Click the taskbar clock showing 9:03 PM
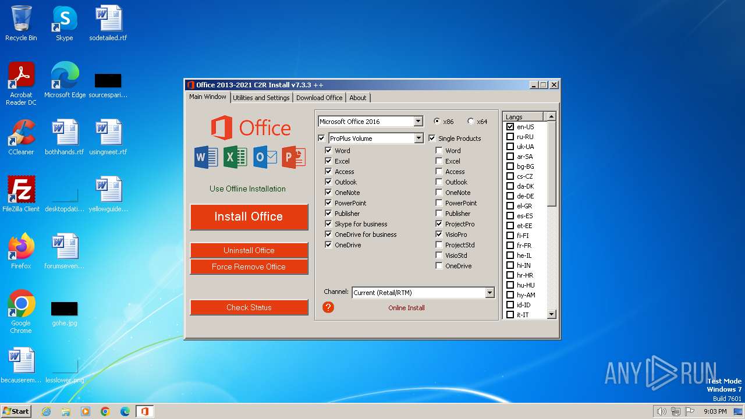This screenshot has width=745, height=419. (715, 411)
